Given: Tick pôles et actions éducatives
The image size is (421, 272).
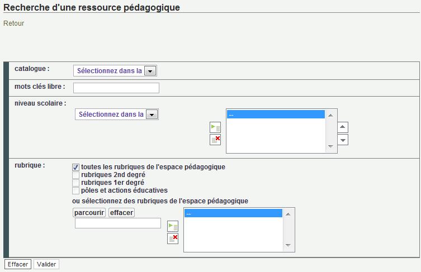Looking at the screenshot, I should (75, 190).
